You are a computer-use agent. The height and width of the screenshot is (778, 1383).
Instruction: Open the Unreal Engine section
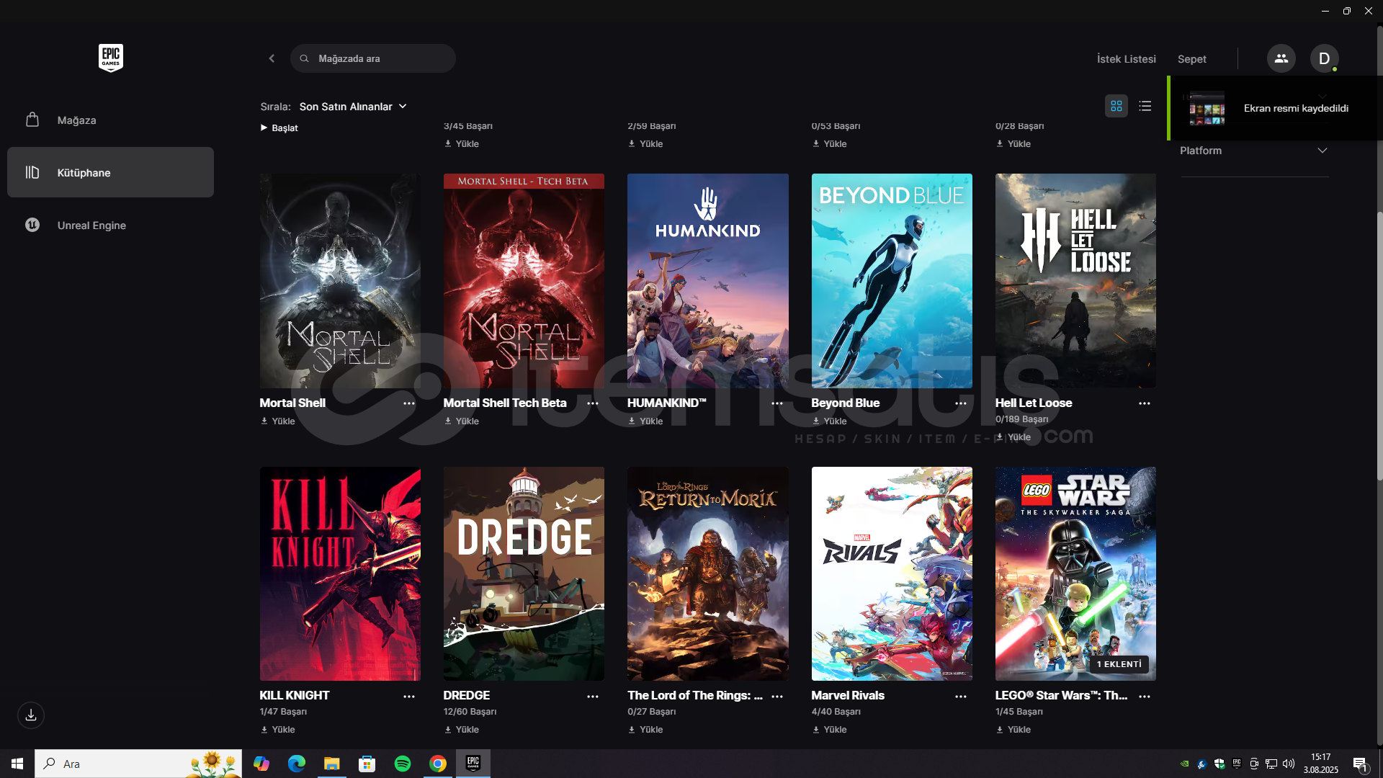click(110, 225)
